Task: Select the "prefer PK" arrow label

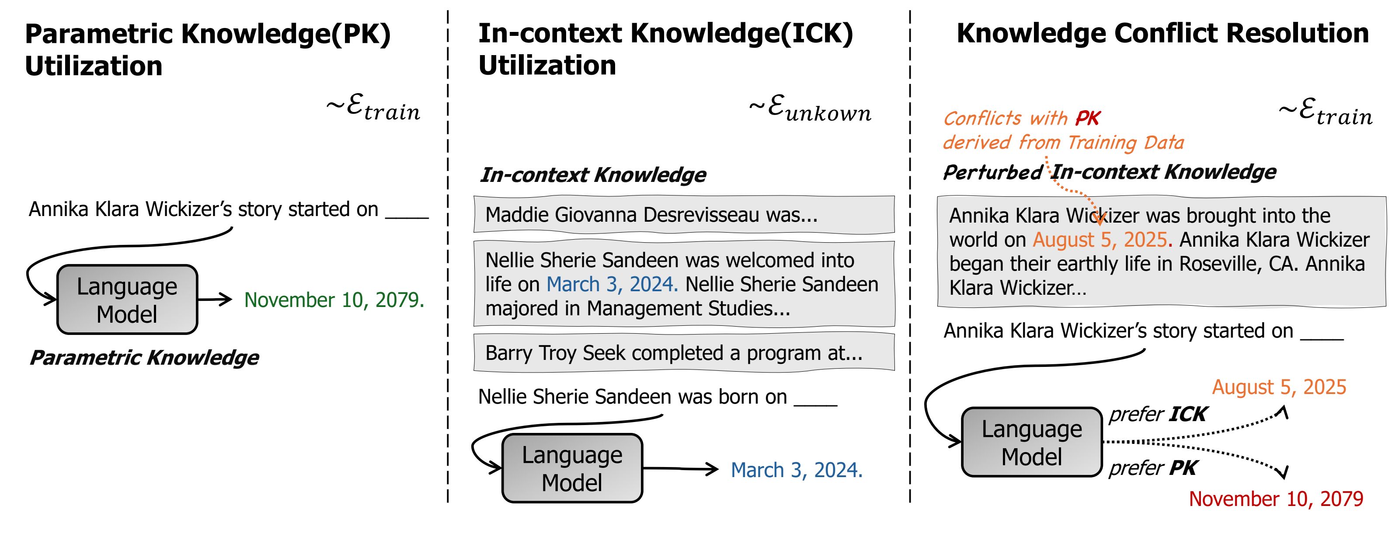Action: (1152, 468)
